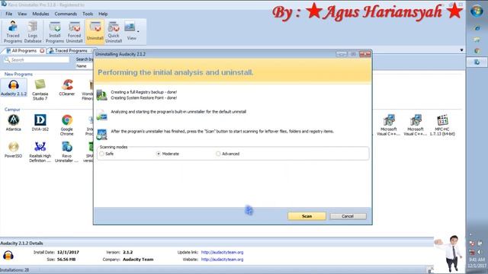Screen dimensions: 488x274
Task: Focus the program Search field
Action: (37, 59)
